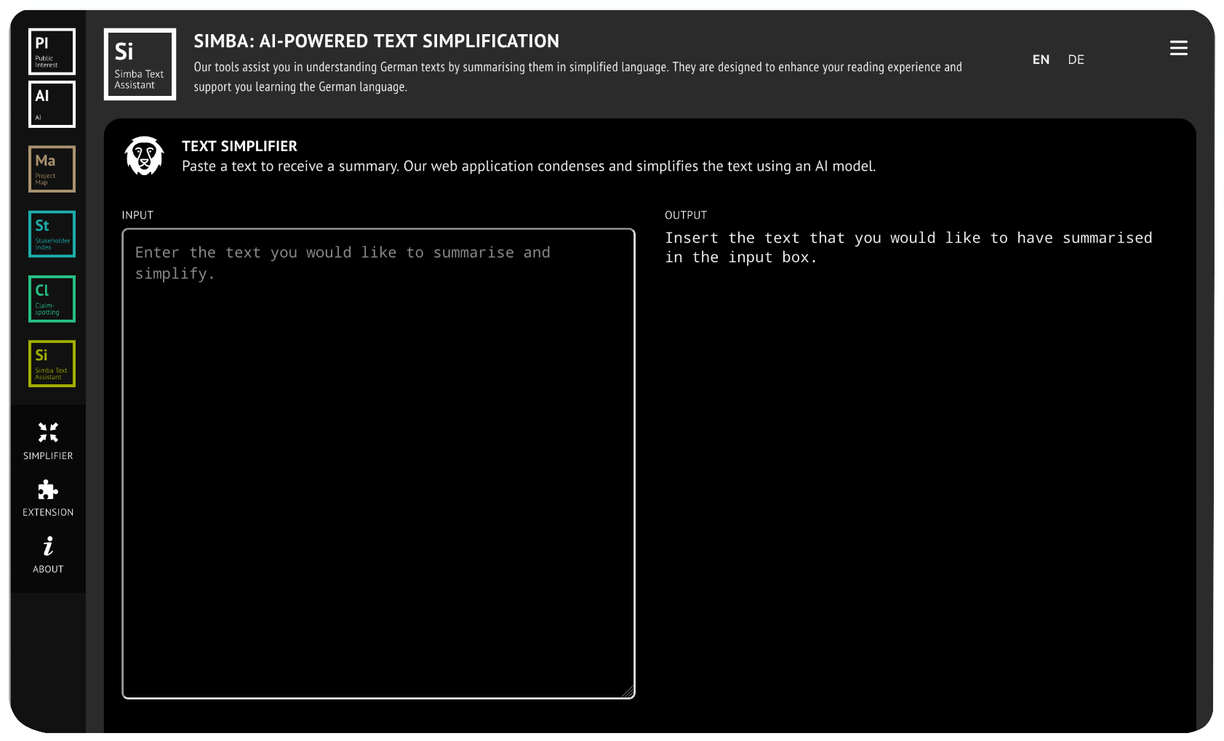Viewport: 1224px width, 741px height.
Task: Click the INPUT label
Action: (137, 215)
